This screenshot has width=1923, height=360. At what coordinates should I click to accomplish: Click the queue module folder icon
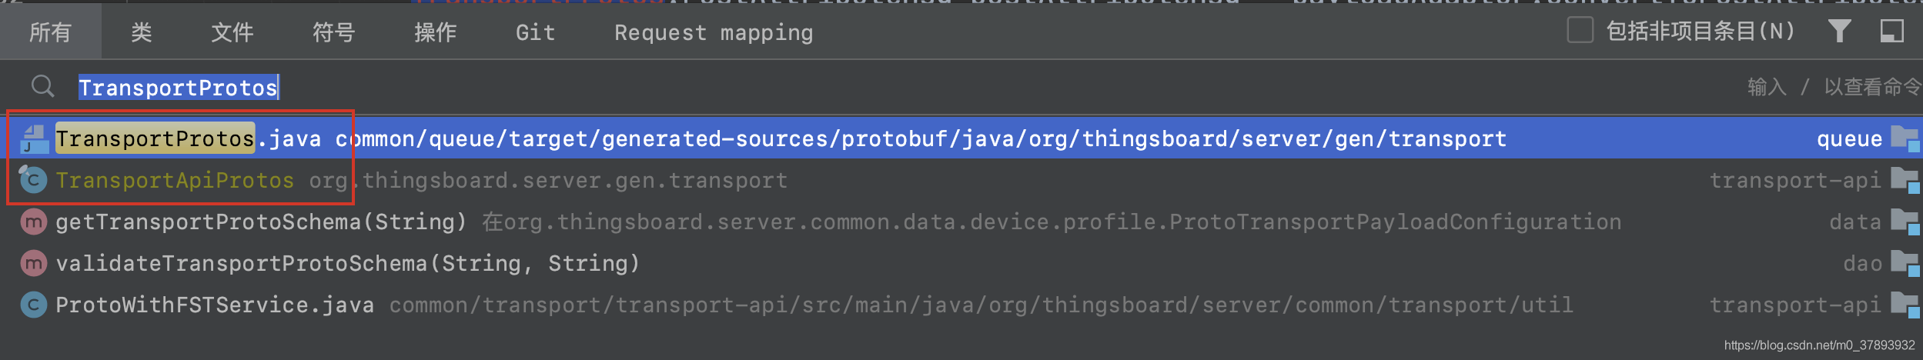1905,139
